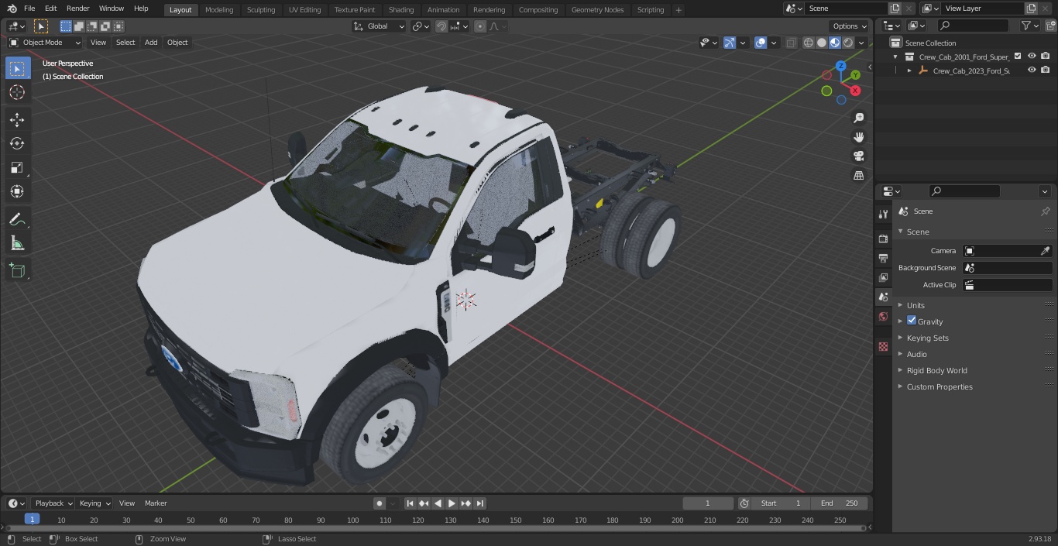Activate the Move tool

17,119
